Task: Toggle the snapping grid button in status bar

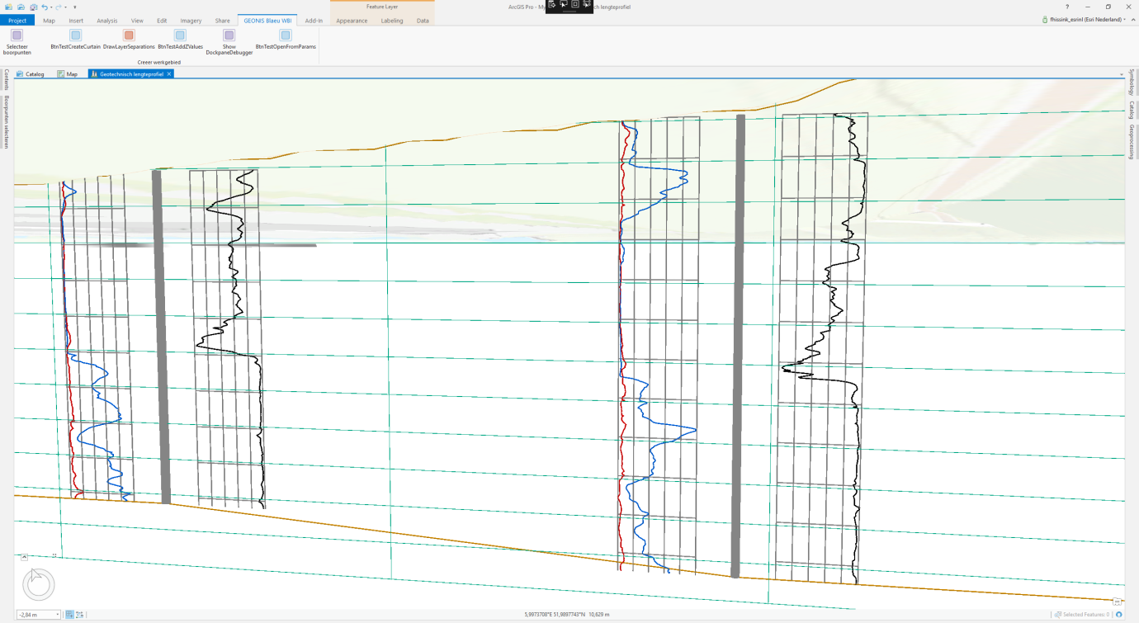Action: point(69,615)
